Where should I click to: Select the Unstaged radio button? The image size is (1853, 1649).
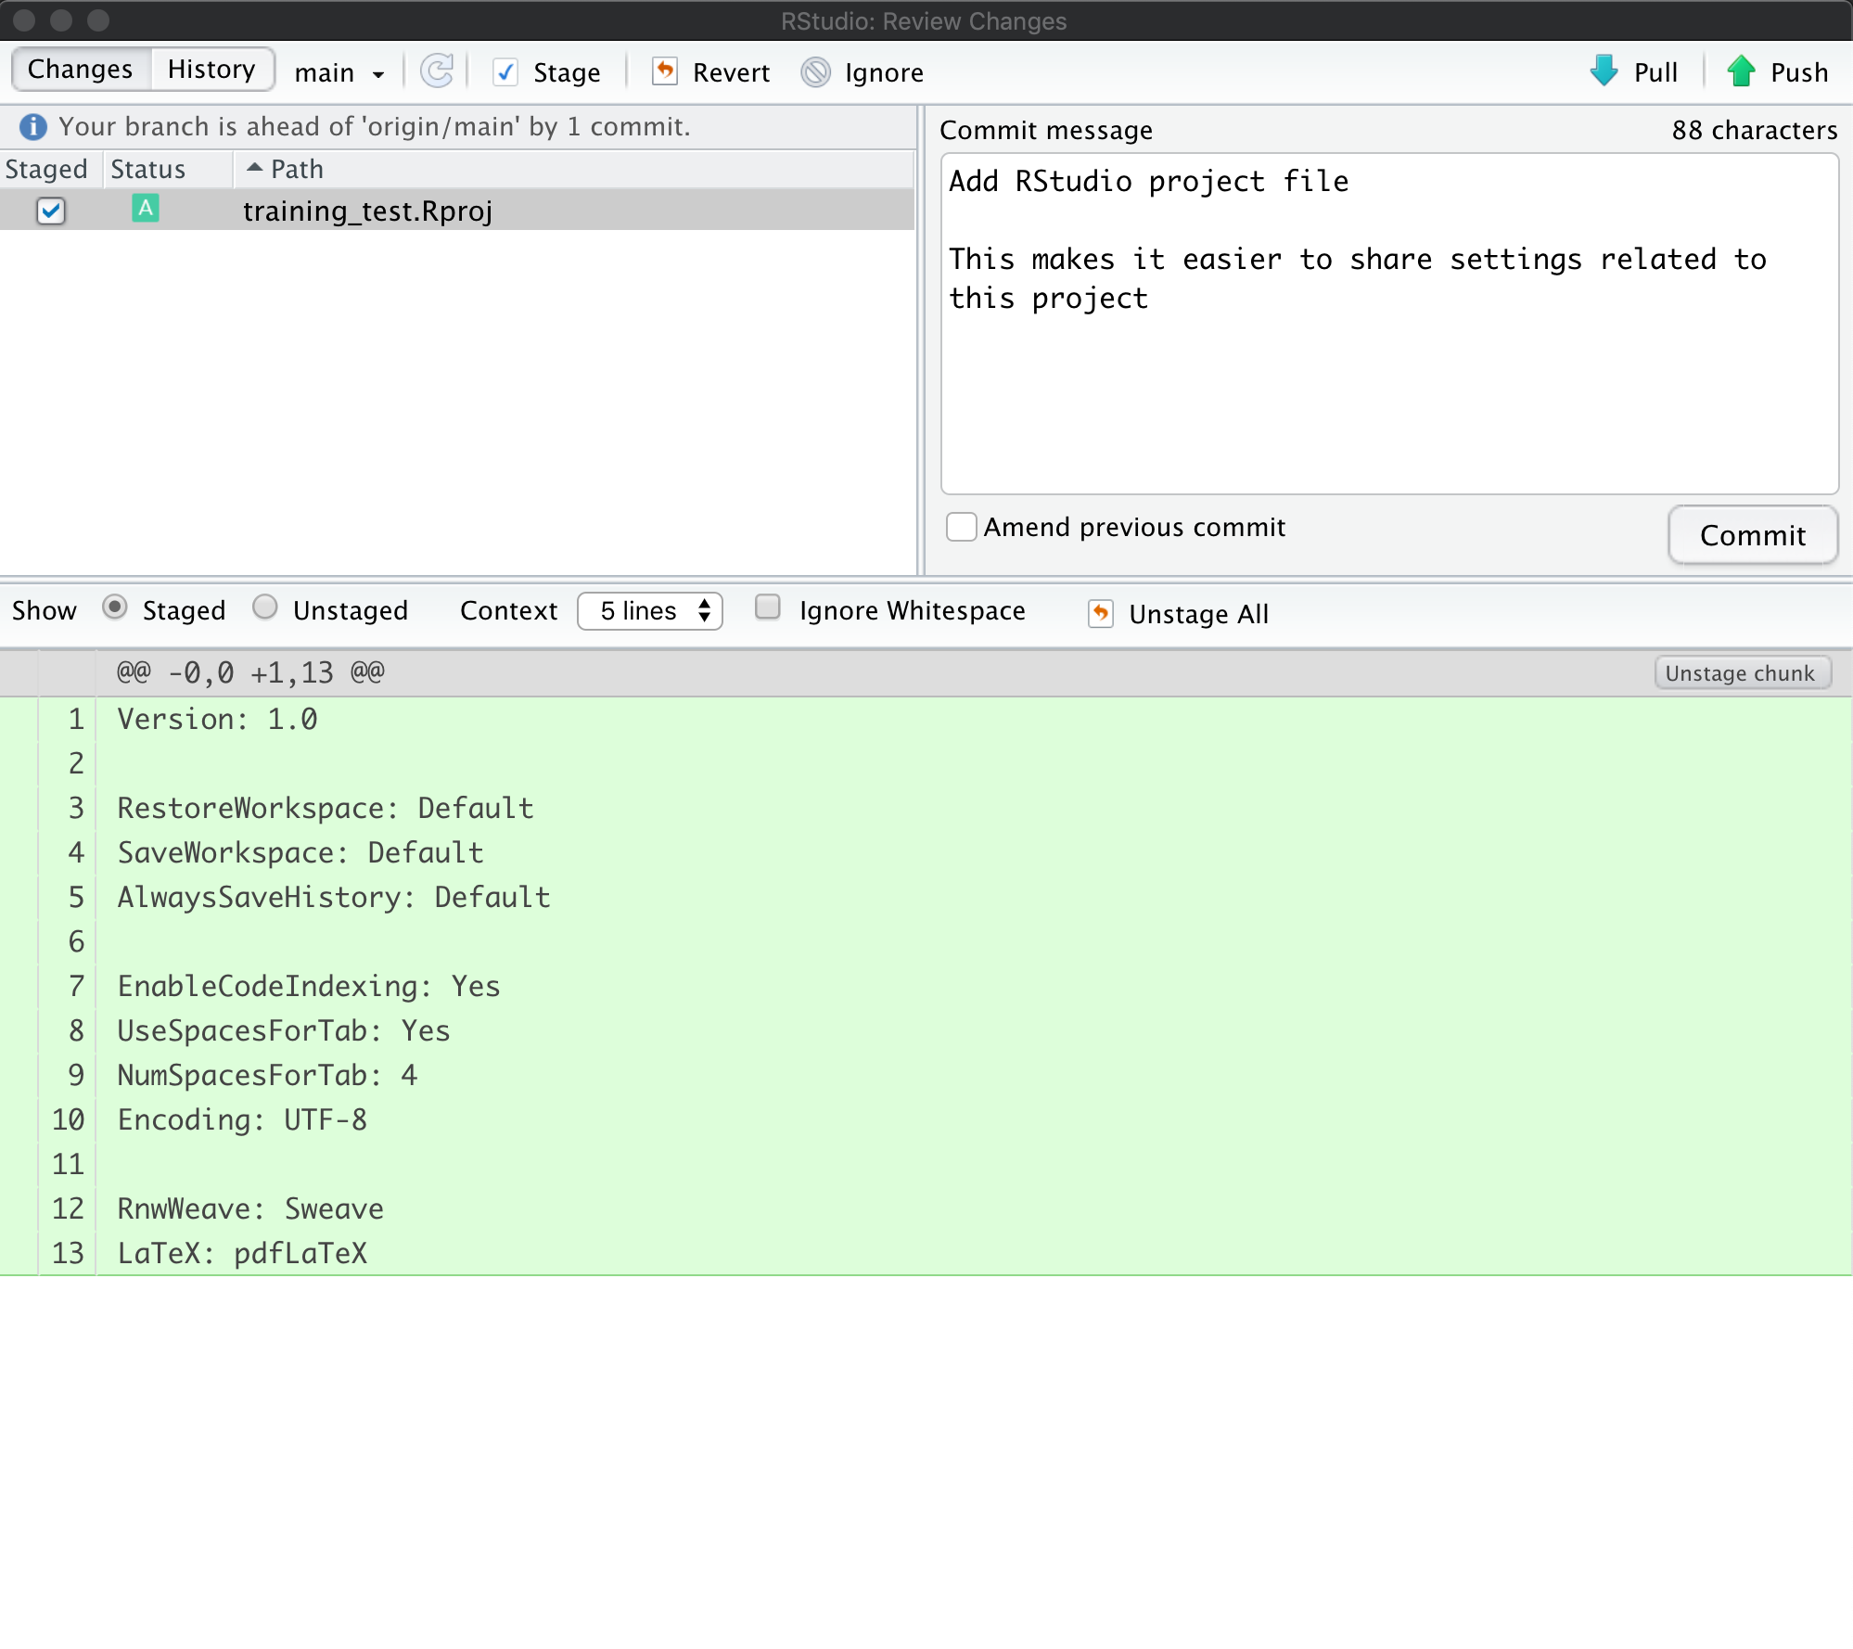(266, 611)
